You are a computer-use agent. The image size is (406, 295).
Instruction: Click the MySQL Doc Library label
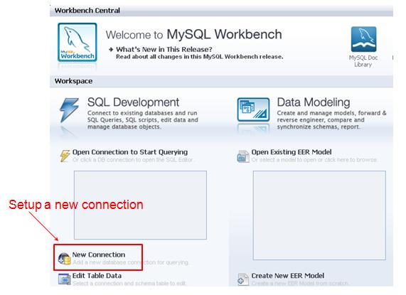(363, 61)
